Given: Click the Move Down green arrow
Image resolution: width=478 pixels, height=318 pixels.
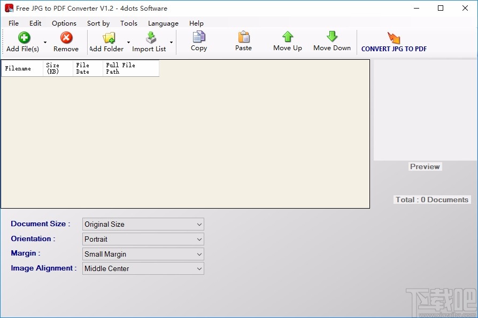Looking at the screenshot, I should (x=332, y=36).
